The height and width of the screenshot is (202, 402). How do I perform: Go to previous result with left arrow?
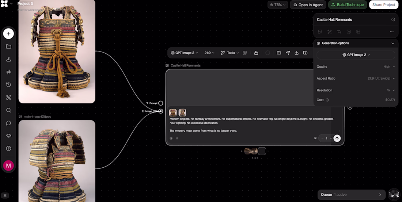pos(242,151)
